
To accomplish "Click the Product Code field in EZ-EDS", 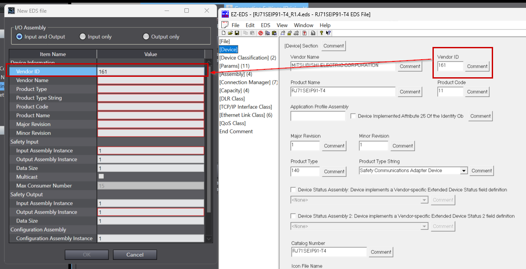I will [450, 92].
